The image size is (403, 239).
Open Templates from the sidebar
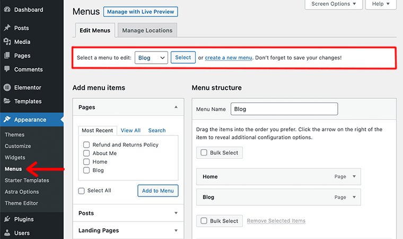(x=28, y=101)
